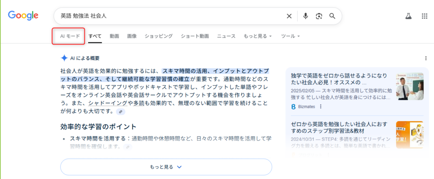
Task: Open the Bizmates article thumbnail
Action: coord(409,86)
